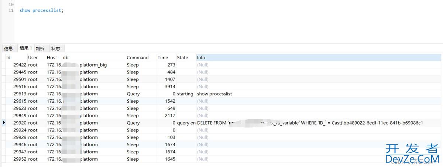Select the 结果 1 tab

(x=25, y=48)
